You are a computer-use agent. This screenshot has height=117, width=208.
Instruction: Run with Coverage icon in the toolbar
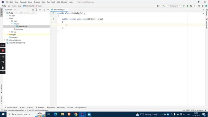click(191, 6)
